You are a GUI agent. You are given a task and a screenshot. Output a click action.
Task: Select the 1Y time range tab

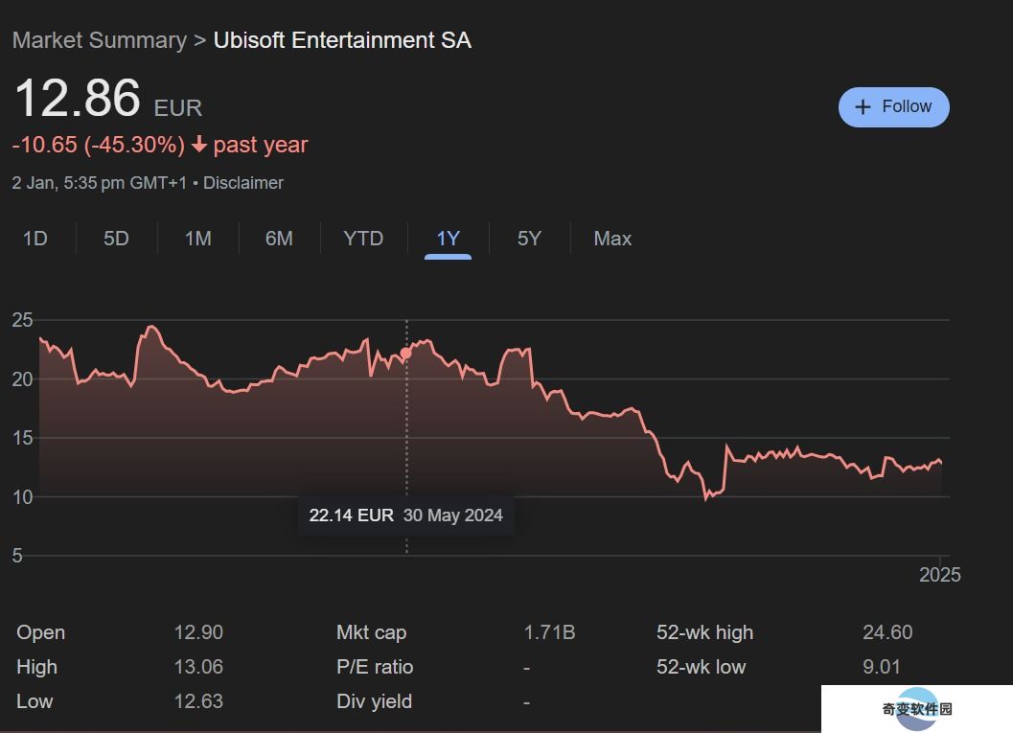[x=448, y=239]
